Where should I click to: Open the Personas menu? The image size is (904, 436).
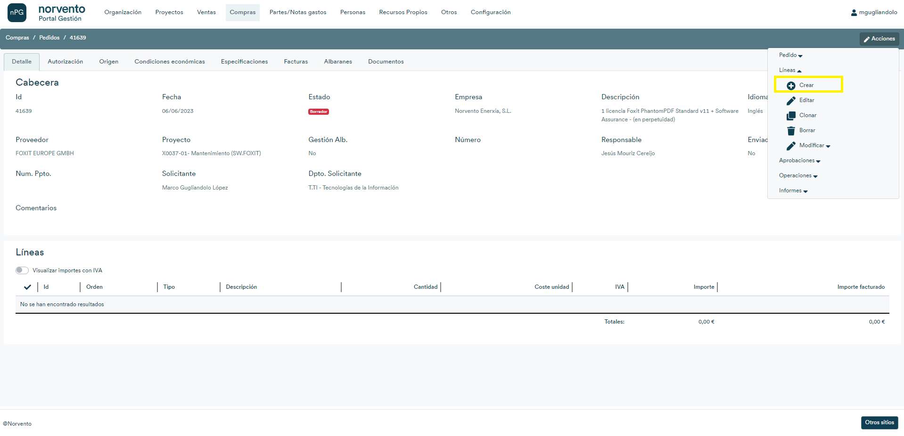[353, 12]
